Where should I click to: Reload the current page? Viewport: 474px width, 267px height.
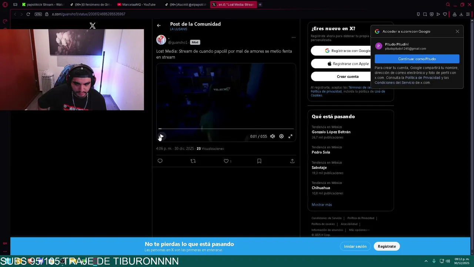(x=28, y=14)
